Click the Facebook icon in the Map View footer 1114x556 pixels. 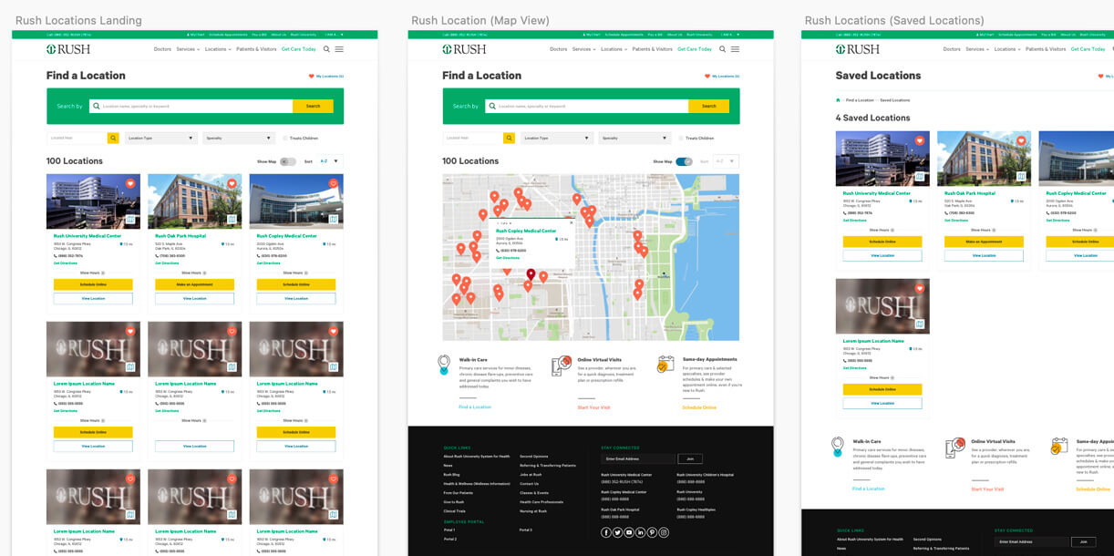(x=606, y=532)
